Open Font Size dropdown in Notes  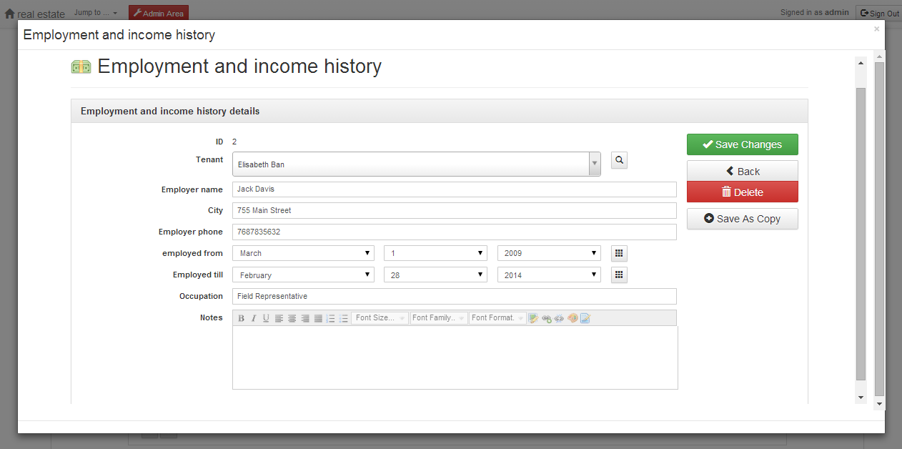(380, 318)
